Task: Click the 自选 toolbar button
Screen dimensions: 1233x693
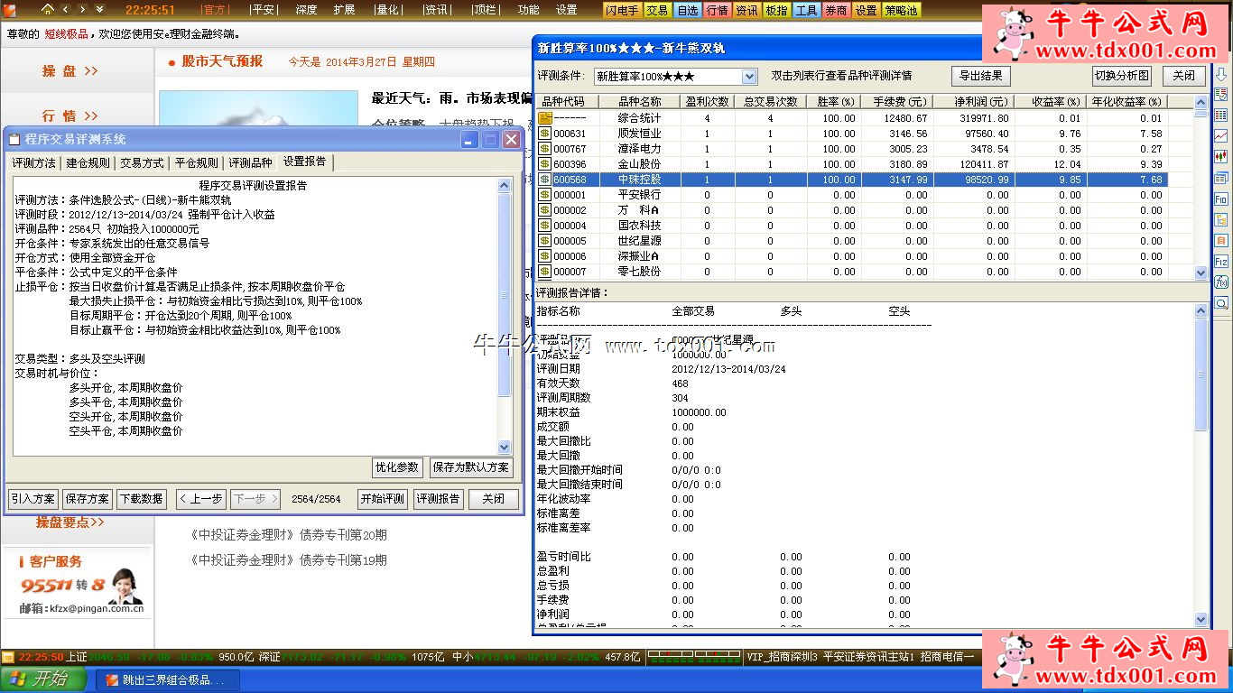Action: click(x=687, y=10)
